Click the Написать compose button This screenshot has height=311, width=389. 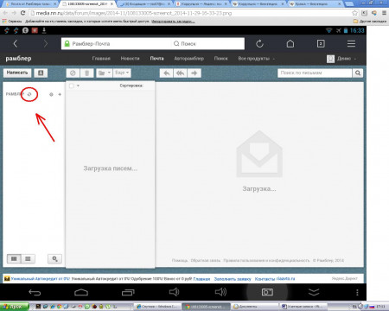(x=17, y=73)
